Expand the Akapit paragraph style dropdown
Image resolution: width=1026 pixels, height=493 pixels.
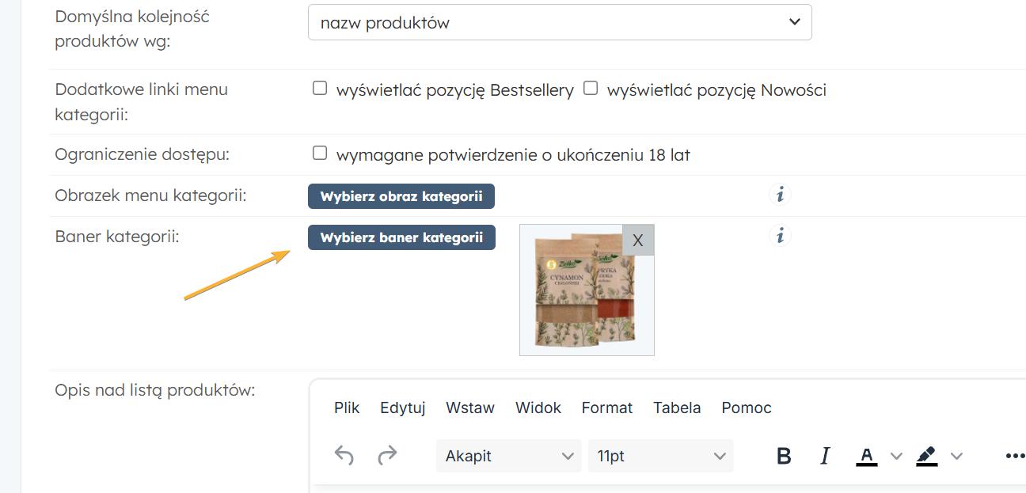click(x=508, y=456)
